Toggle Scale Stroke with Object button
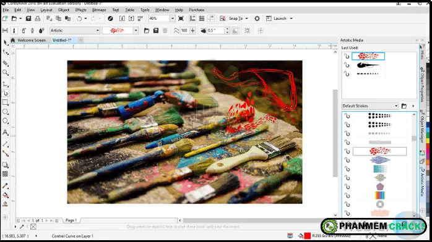This screenshot has width=432, height=242. tap(235, 30)
